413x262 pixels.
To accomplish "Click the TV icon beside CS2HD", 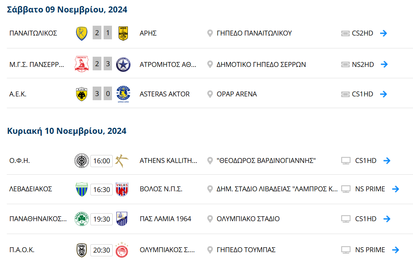I will (x=345, y=33).
